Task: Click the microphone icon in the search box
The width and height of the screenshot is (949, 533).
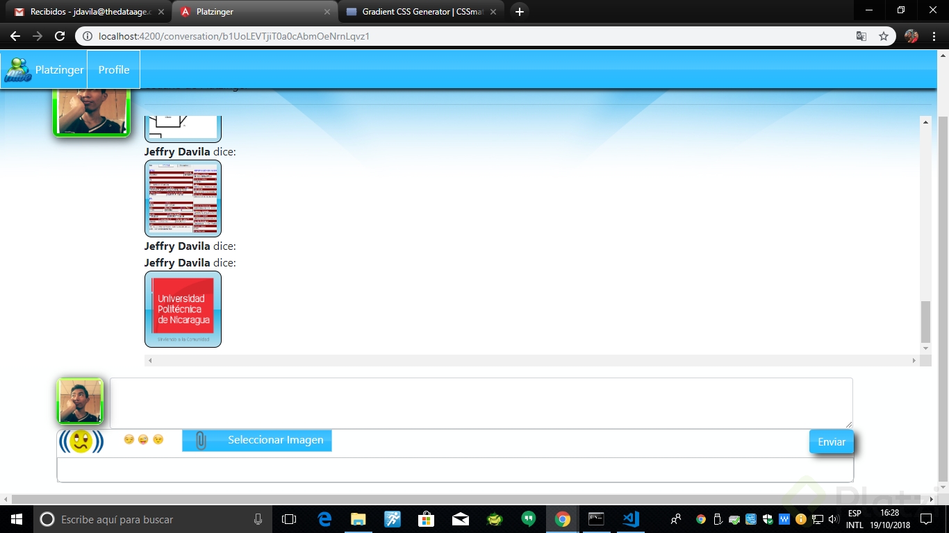Action: (258, 519)
